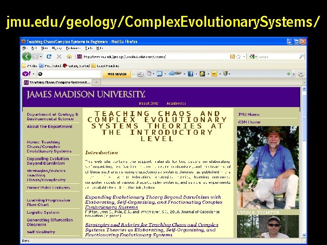
Task: Click the address bar URL field
Action: point(155,57)
